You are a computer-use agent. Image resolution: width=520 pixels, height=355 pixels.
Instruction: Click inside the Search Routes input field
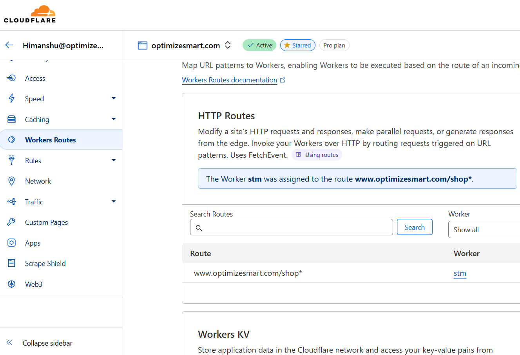tap(292, 227)
